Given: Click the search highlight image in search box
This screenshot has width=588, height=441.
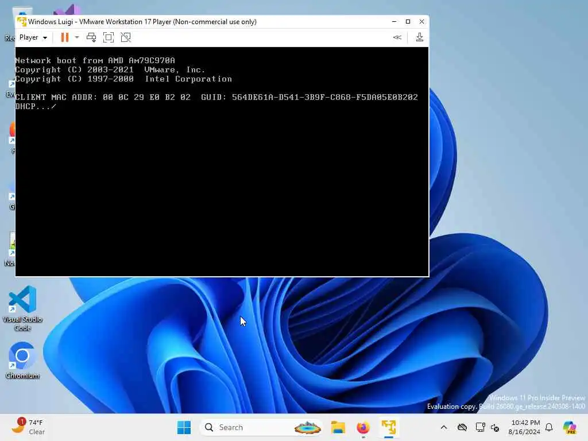Looking at the screenshot, I should [x=307, y=427].
